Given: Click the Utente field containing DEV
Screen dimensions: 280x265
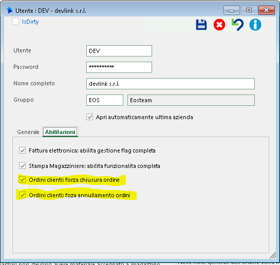Looking at the screenshot, I should coord(119,51).
